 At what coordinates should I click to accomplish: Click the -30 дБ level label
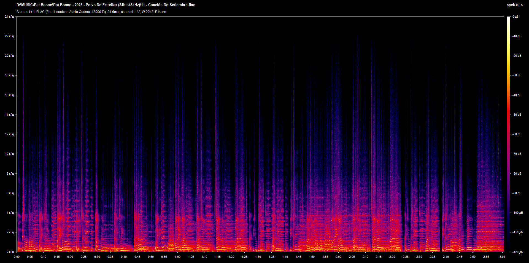coord(517,75)
